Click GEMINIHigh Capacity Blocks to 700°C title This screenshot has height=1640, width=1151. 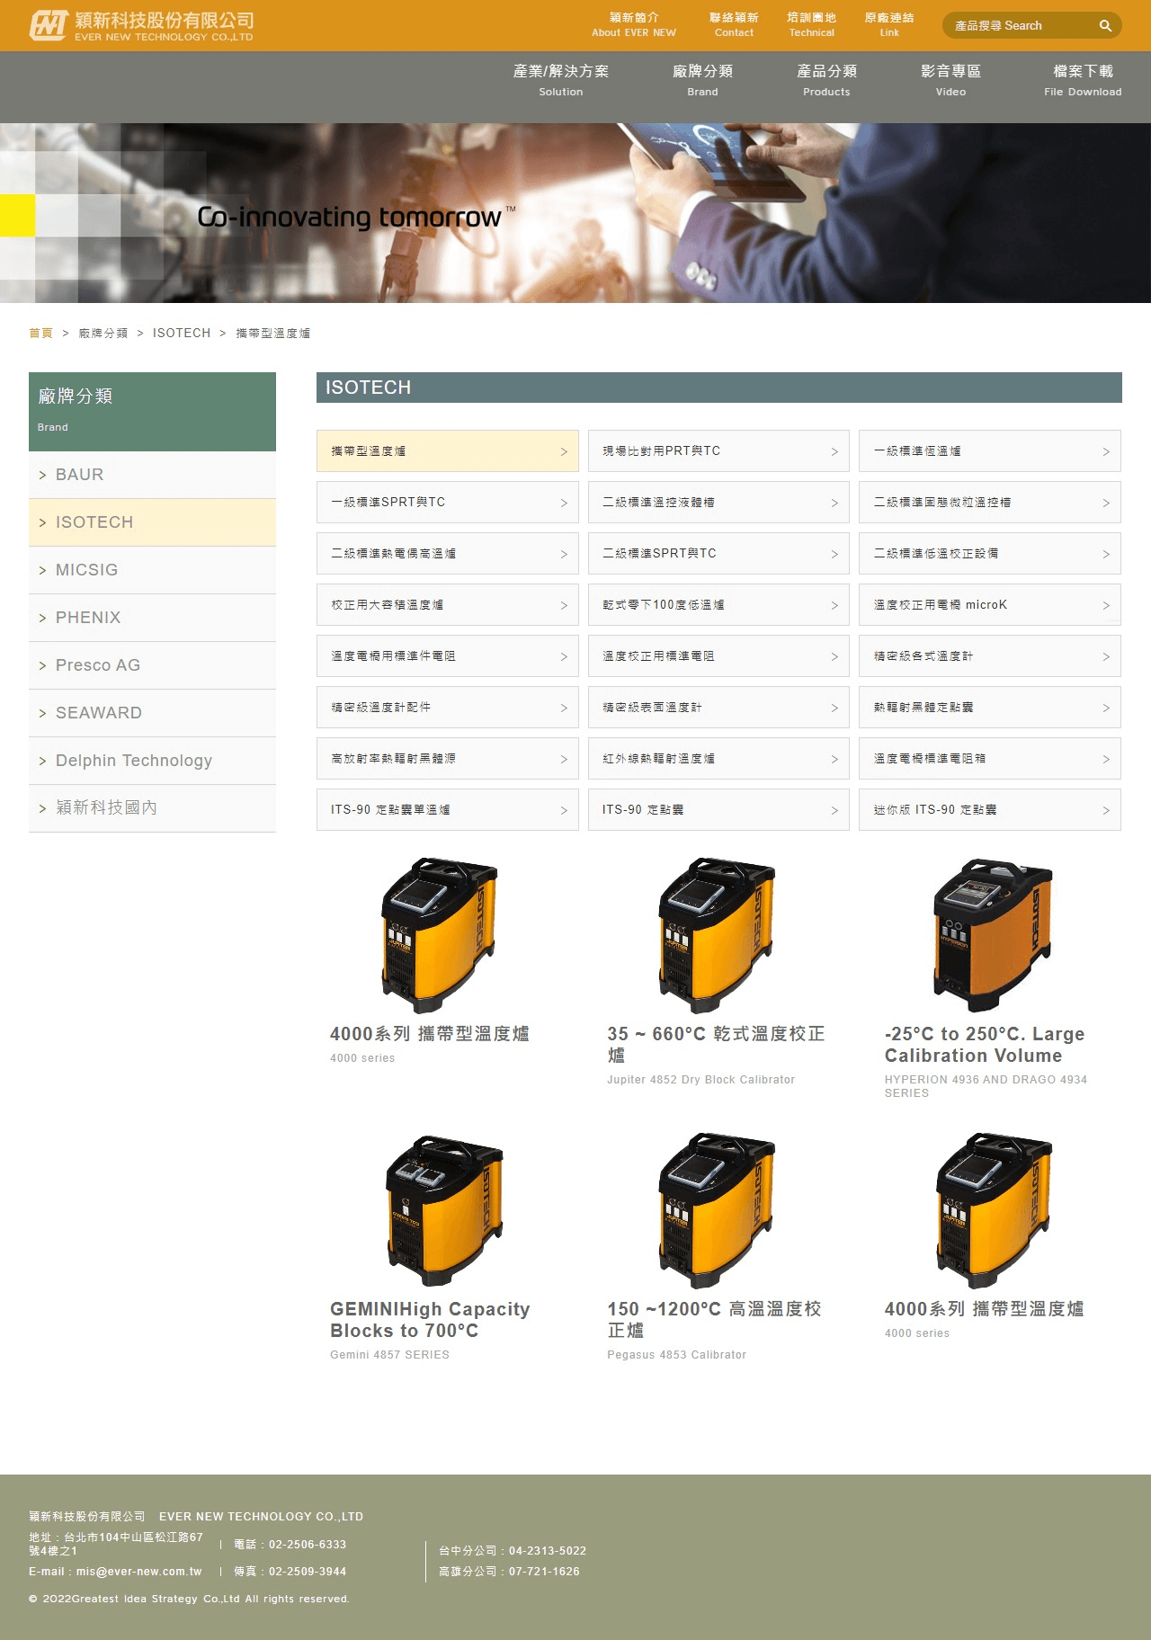[430, 1320]
